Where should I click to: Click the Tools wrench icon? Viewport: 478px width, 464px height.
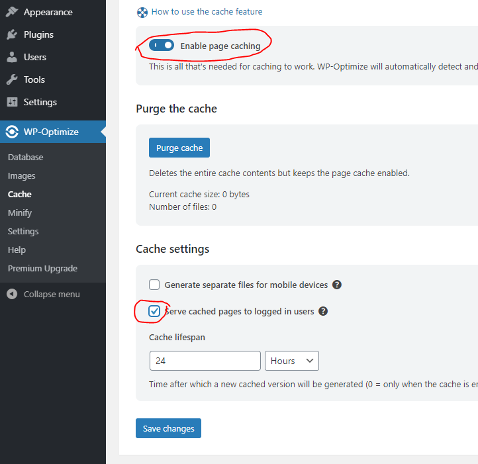tap(12, 79)
